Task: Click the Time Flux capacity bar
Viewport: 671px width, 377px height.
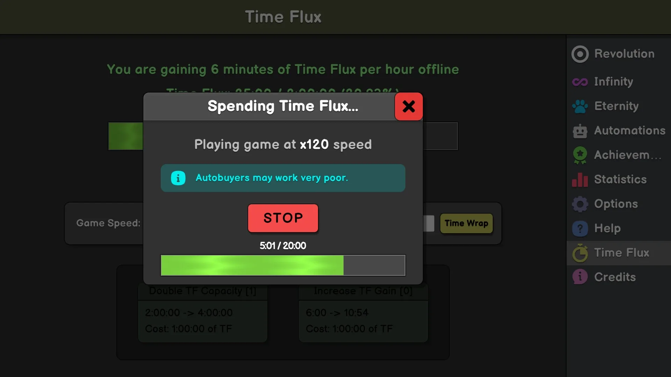Action: pyautogui.click(x=440, y=136)
